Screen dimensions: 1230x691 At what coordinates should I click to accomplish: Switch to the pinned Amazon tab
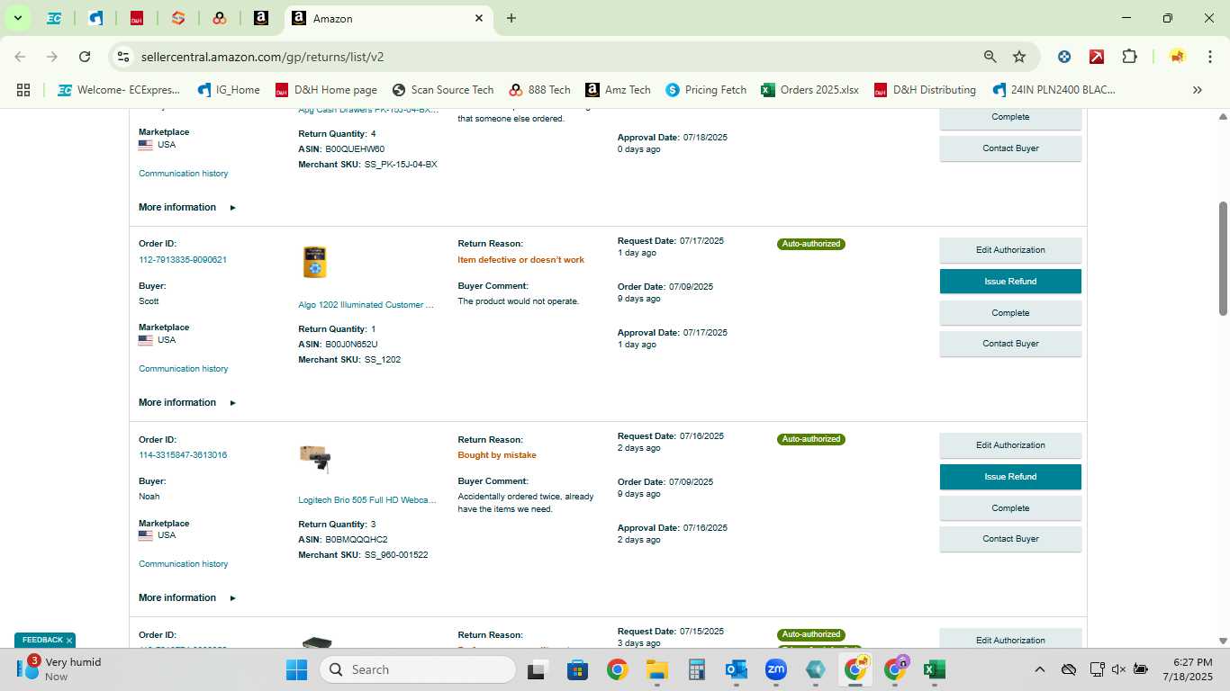pos(261,18)
